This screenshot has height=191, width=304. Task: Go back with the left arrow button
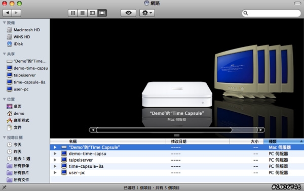click(8, 13)
